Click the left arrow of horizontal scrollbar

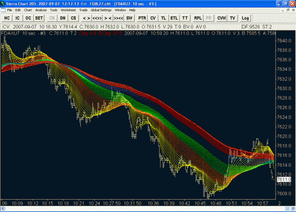click(3, 208)
